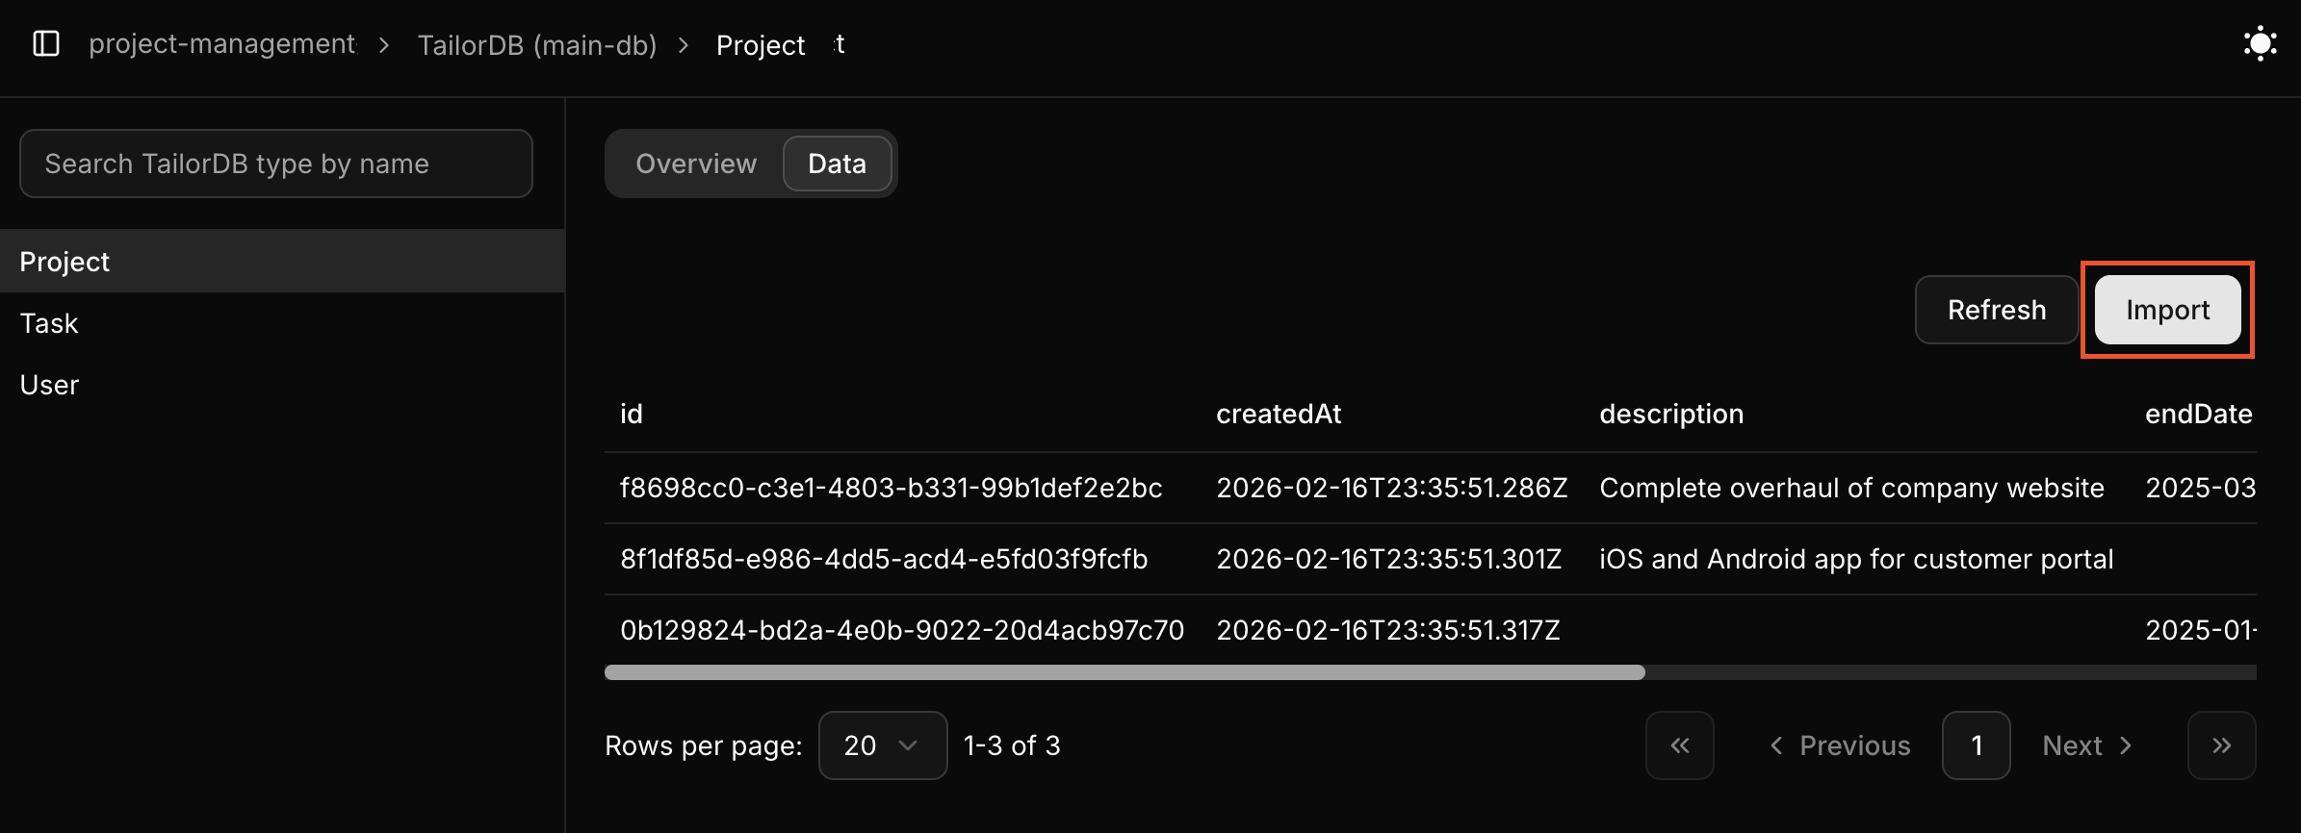The image size is (2301, 833).
Task: Open the TailorDB (main-db) breadcrumb
Action: point(536,44)
